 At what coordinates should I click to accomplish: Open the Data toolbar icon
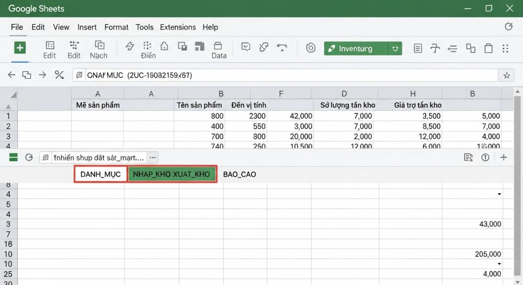(x=219, y=50)
